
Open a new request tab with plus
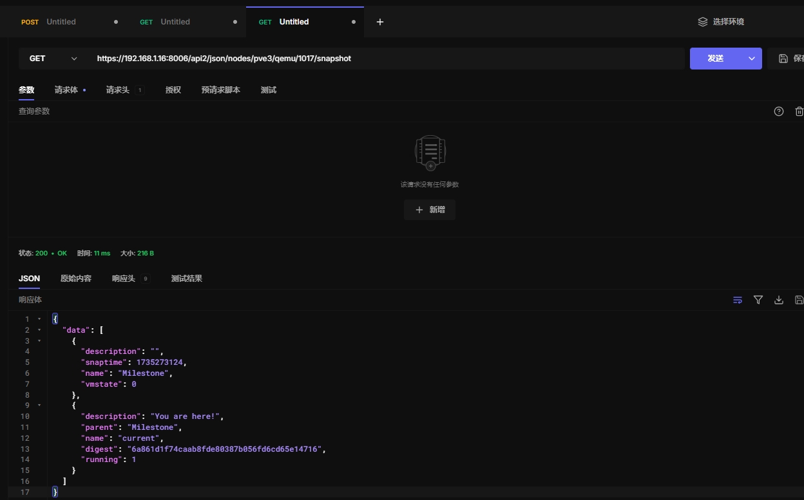pos(380,22)
